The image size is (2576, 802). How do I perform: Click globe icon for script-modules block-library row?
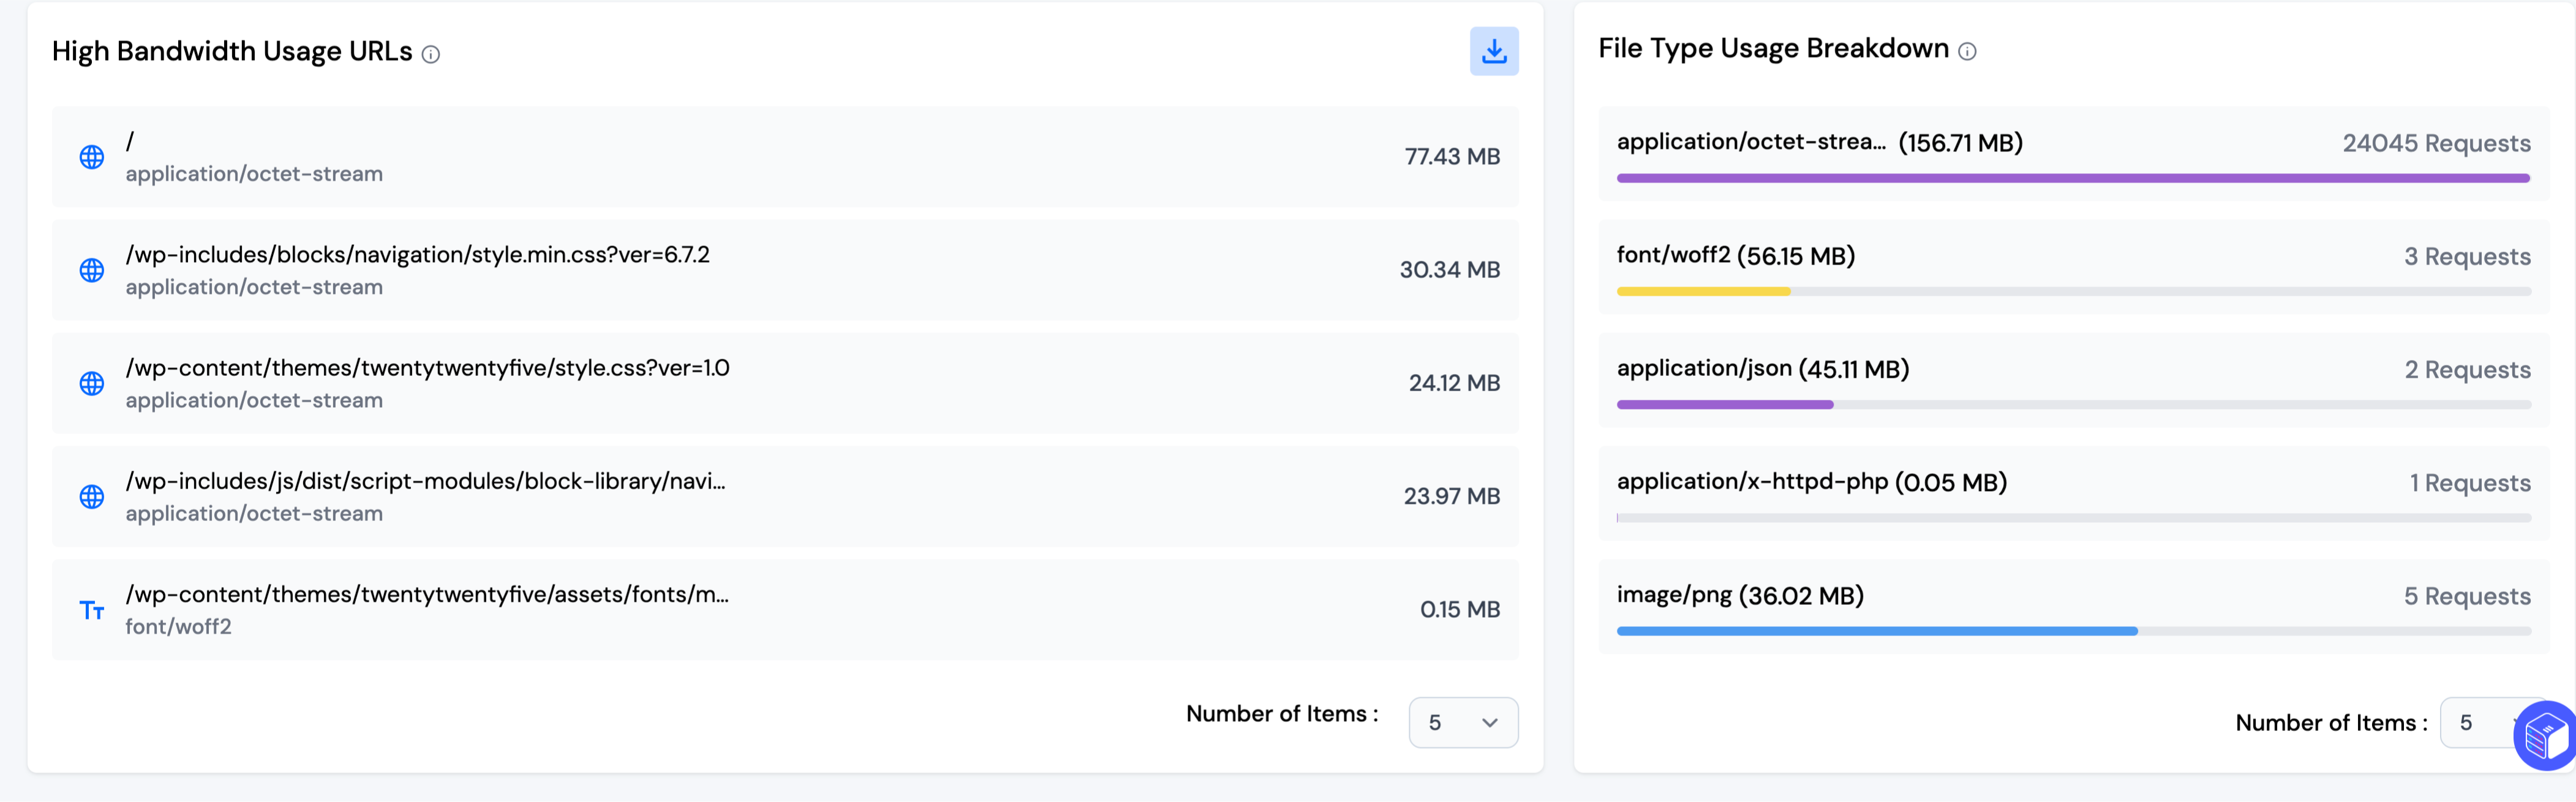[x=92, y=496]
